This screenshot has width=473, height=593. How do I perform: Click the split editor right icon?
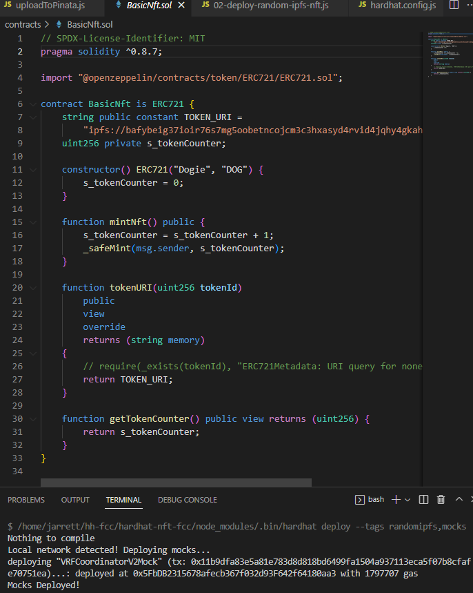(454, 5)
